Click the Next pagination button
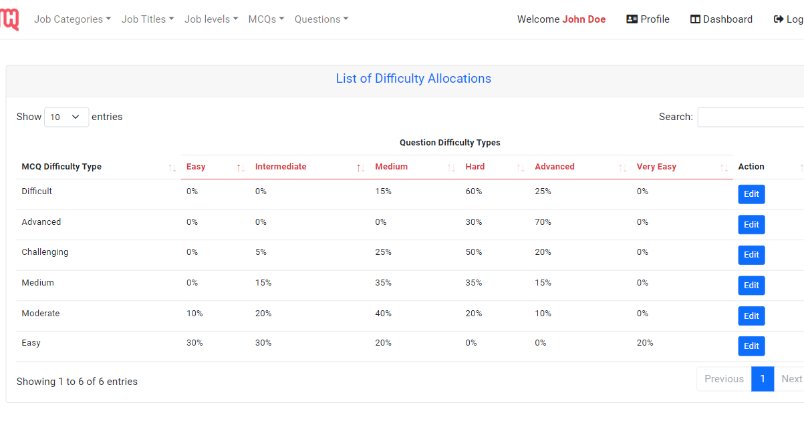Screen dimensions: 804x427 point(791,378)
